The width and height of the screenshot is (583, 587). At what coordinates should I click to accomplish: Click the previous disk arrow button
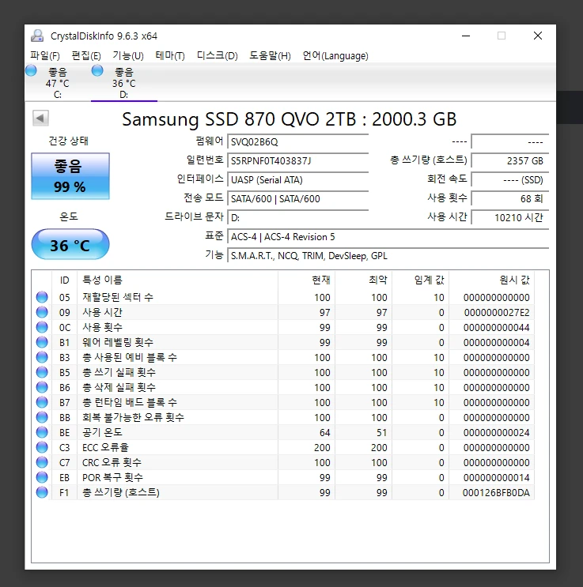40,119
